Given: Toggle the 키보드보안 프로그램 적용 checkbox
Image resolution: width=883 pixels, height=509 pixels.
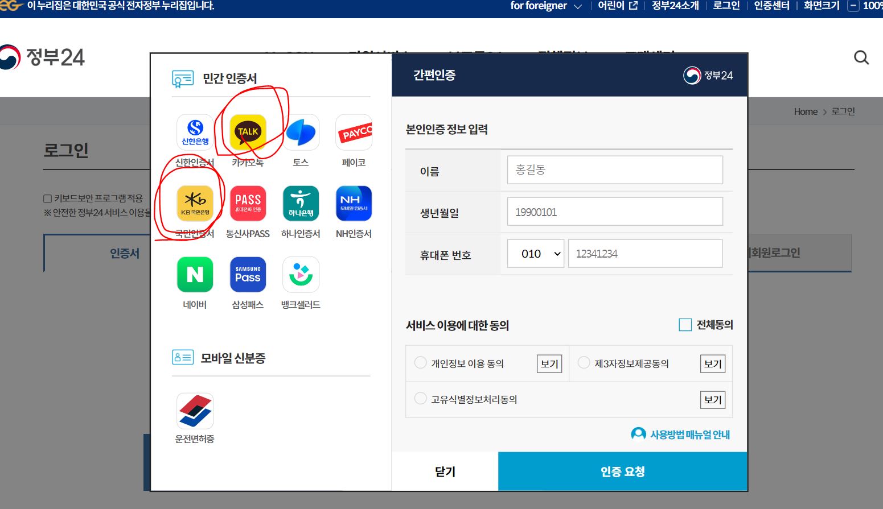Looking at the screenshot, I should click(48, 198).
